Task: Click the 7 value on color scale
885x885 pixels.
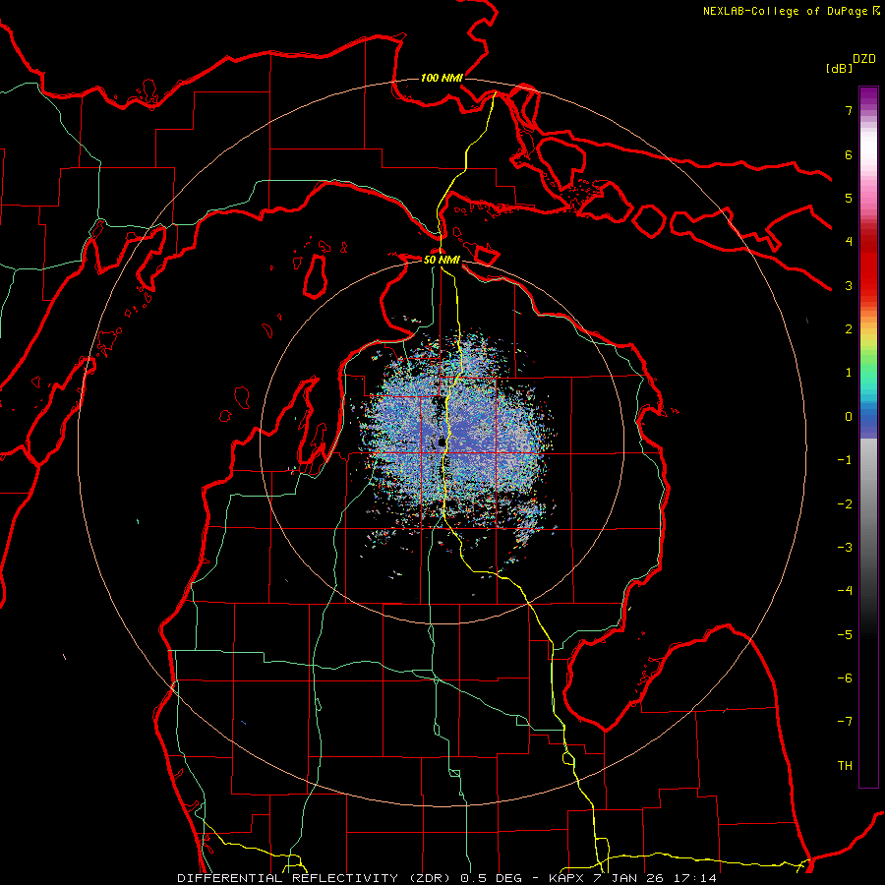Action: click(849, 110)
